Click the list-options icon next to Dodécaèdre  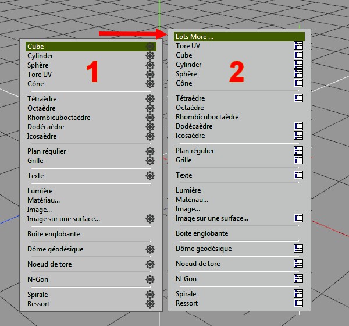click(298, 126)
